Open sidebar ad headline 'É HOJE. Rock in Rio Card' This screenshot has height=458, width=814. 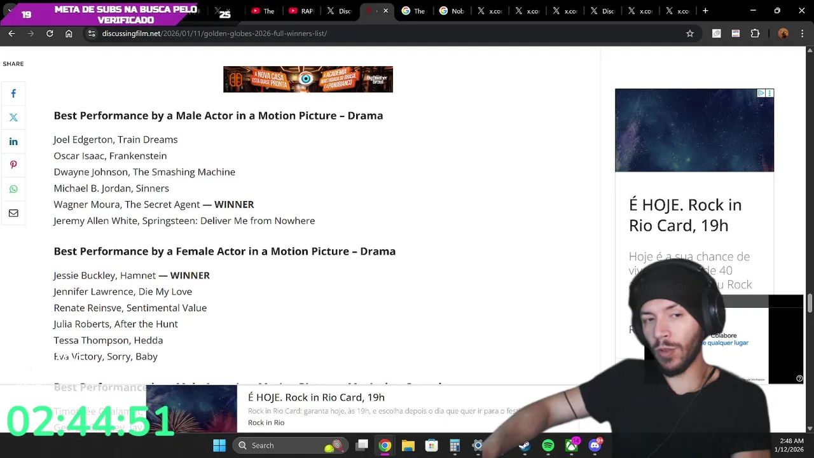685,215
